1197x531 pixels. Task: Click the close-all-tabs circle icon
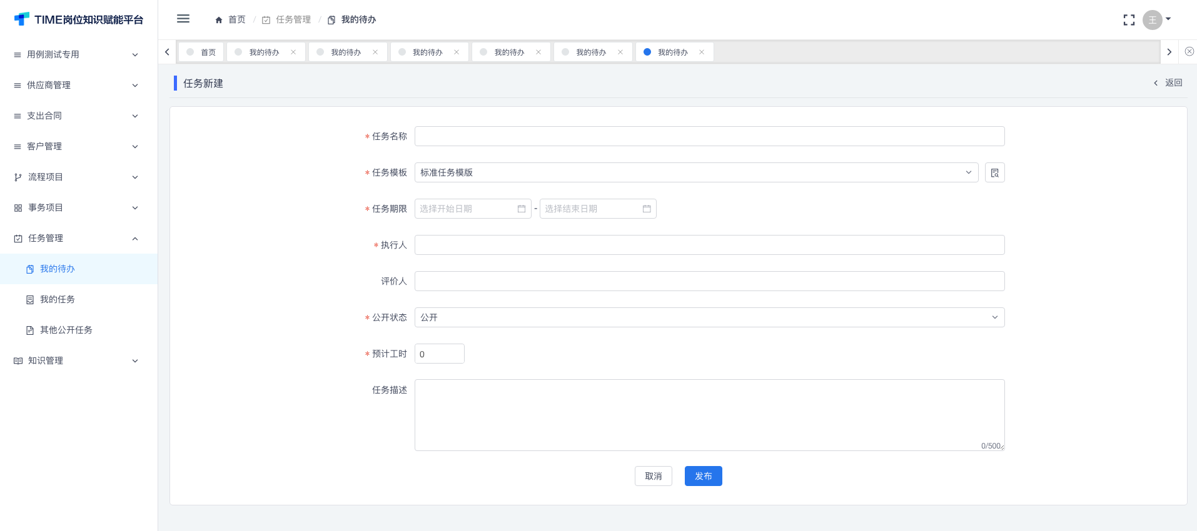1189,52
